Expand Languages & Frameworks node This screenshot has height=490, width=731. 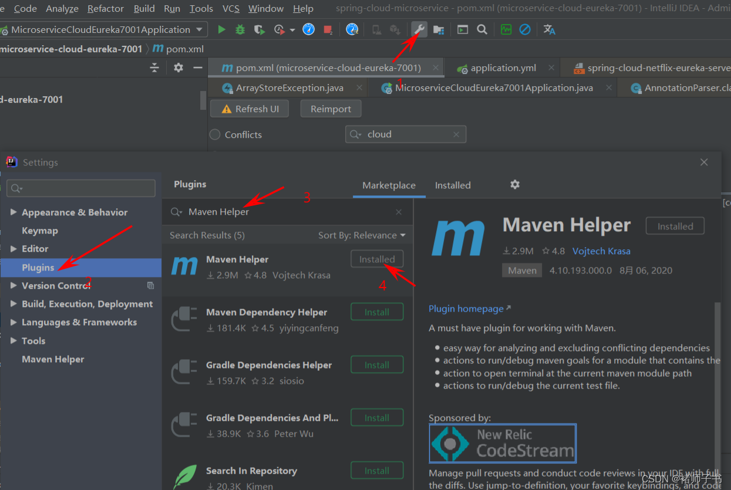[x=14, y=322]
